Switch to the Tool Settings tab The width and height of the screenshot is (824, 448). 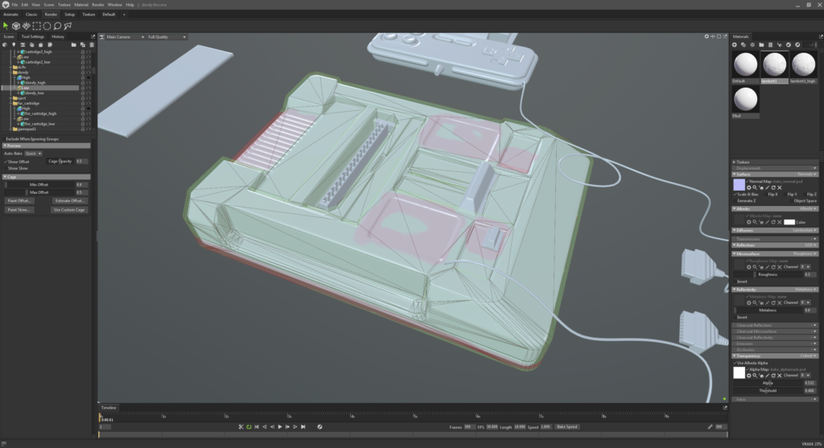point(32,37)
